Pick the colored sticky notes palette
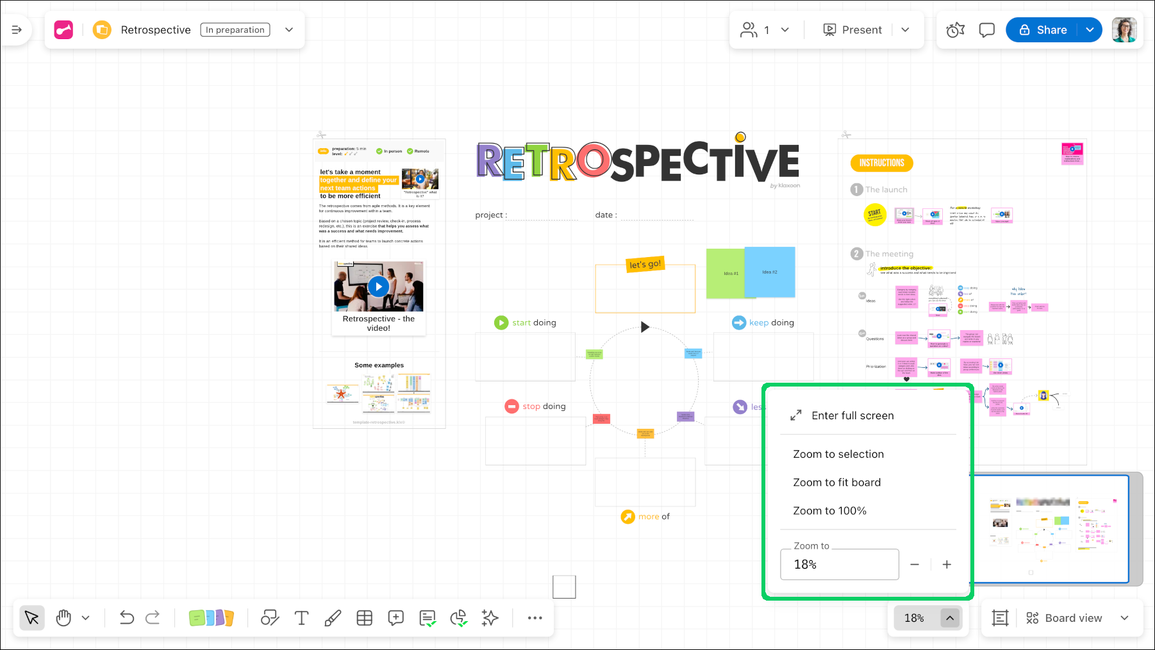 coord(212,618)
